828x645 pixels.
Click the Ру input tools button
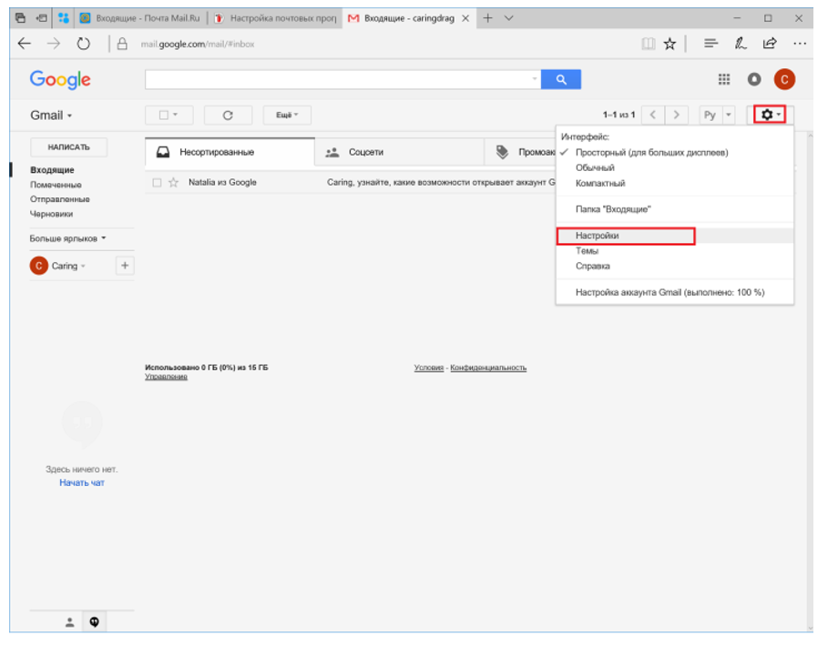pyautogui.click(x=710, y=115)
